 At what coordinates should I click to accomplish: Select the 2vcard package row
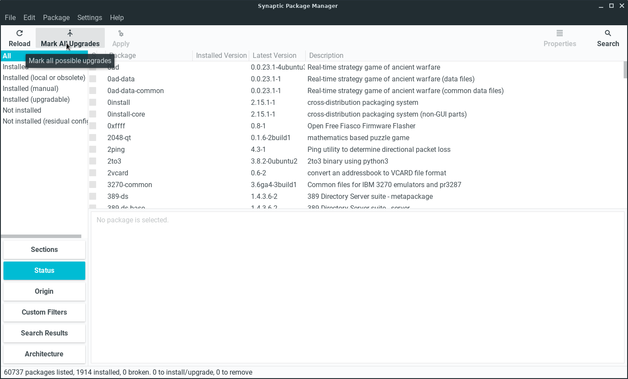356,173
